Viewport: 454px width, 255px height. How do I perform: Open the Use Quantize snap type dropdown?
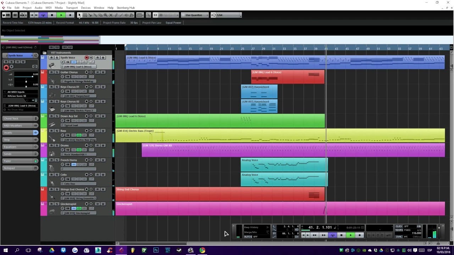pos(195,15)
